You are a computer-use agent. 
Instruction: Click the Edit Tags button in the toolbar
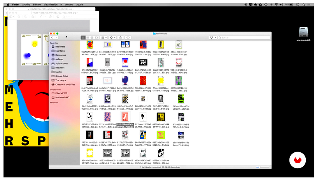tap(128, 38)
